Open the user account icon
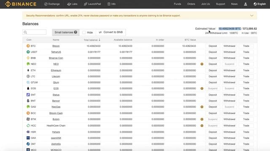The image size is (270, 151). 246,4
